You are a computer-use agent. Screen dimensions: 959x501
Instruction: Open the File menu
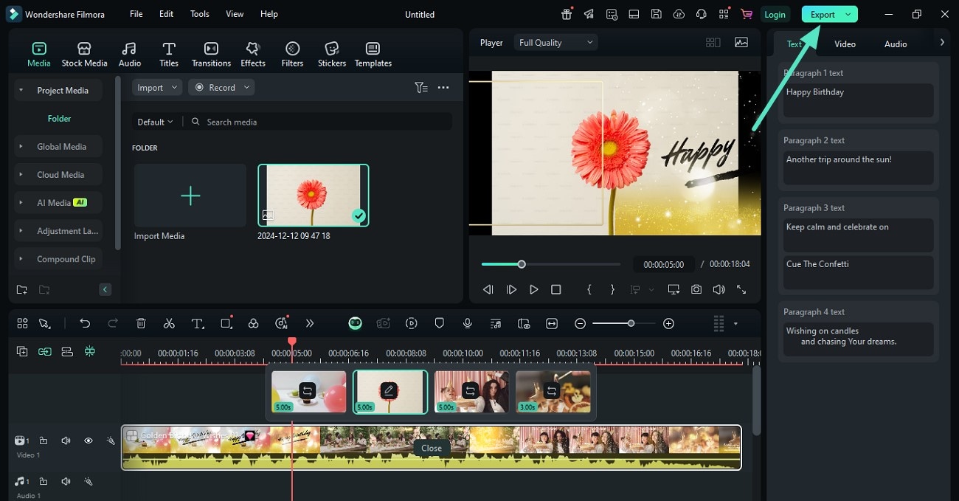click(136, 14)
